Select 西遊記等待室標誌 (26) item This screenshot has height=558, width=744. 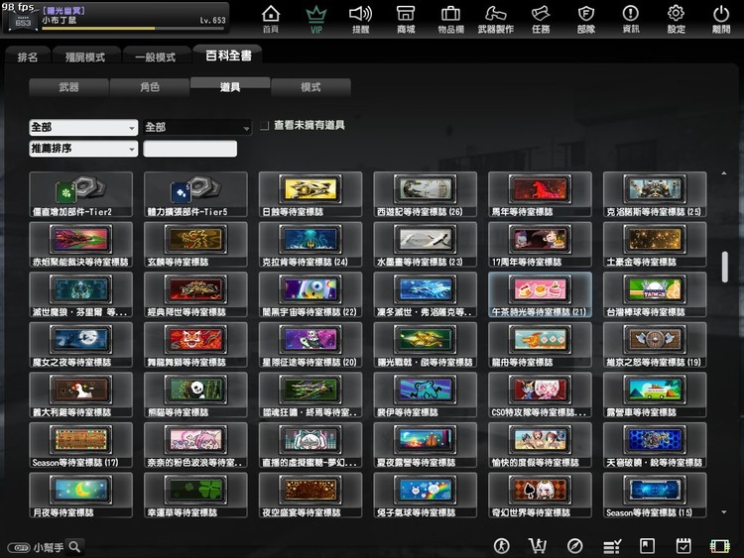[426, 195]
